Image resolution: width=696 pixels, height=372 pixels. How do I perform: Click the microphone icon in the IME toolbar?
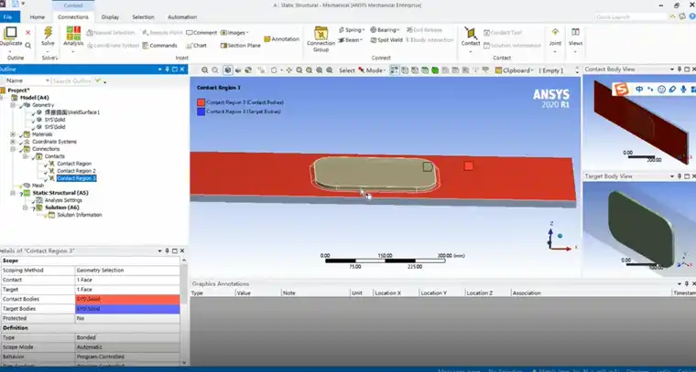pos(682,90)
